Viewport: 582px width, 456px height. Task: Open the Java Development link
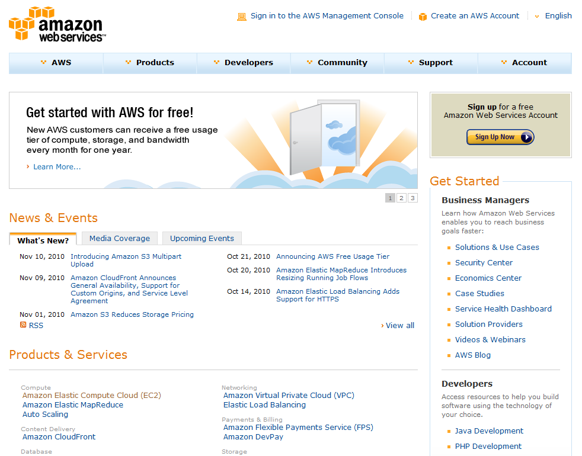[x=489, y=431]
